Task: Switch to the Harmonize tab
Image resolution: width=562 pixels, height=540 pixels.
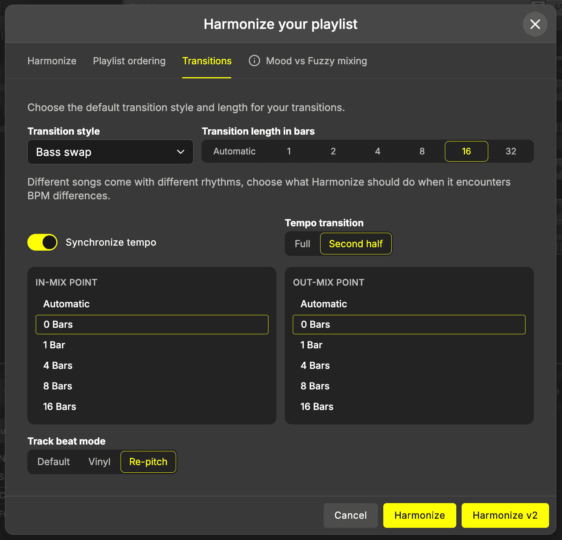Action: [52, 61]
